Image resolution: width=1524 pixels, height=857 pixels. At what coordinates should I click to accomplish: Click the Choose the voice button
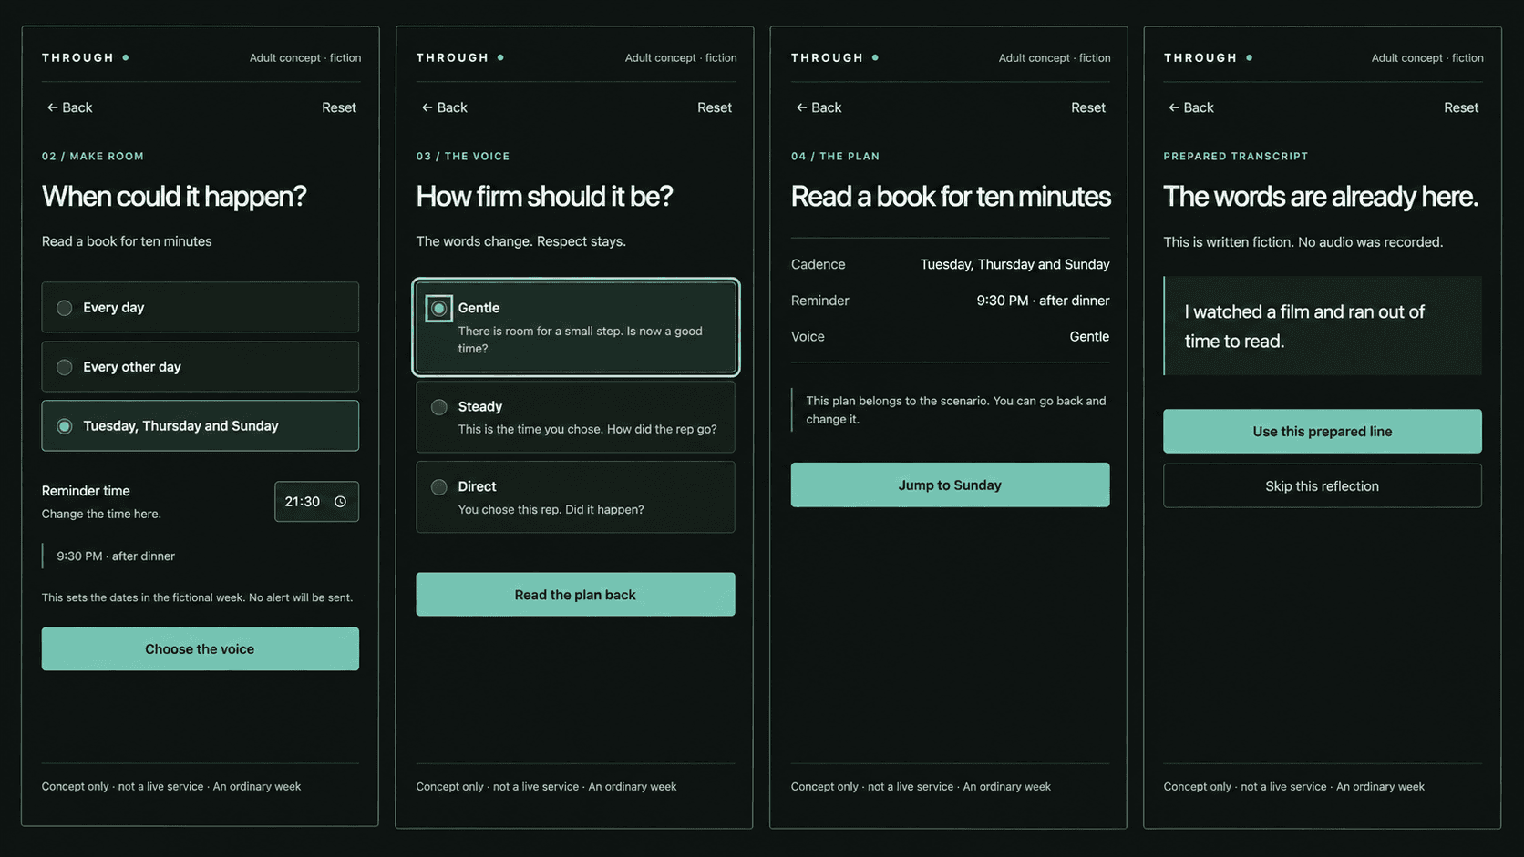click(x=200, y=649)
